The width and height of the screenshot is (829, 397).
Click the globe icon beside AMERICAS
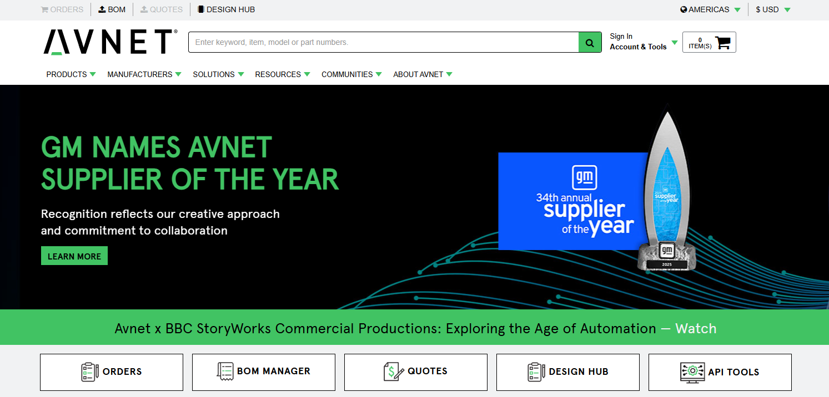(684, 9)
